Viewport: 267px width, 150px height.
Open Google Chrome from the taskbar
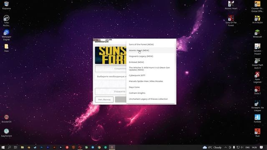point(99,147)
